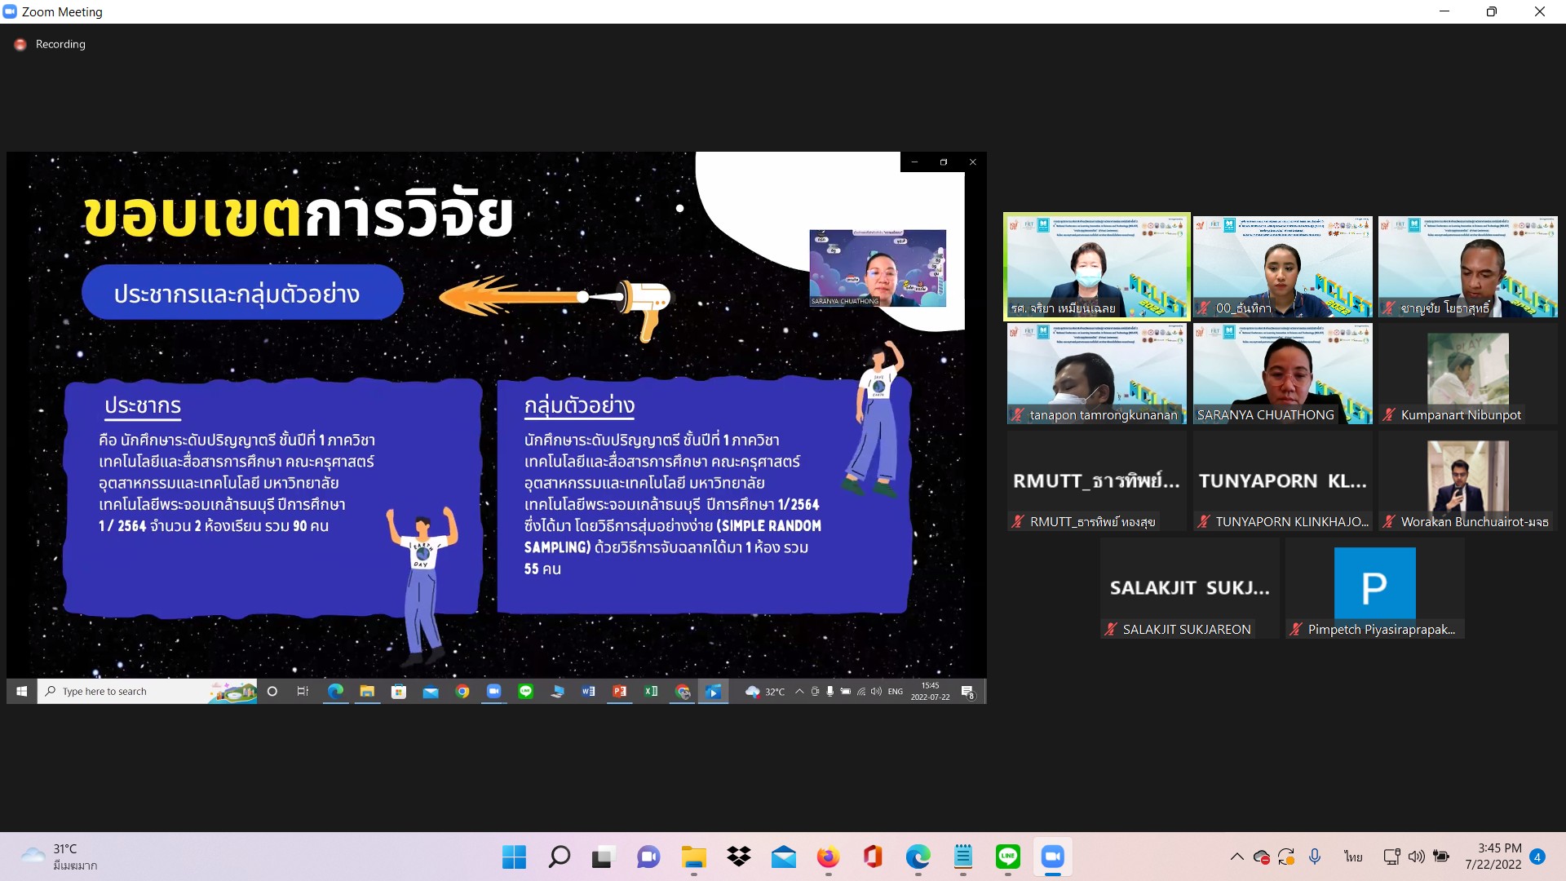Toggle the microphone tray icon
The image size is (1566, 881).
[x=1315, y=857]
